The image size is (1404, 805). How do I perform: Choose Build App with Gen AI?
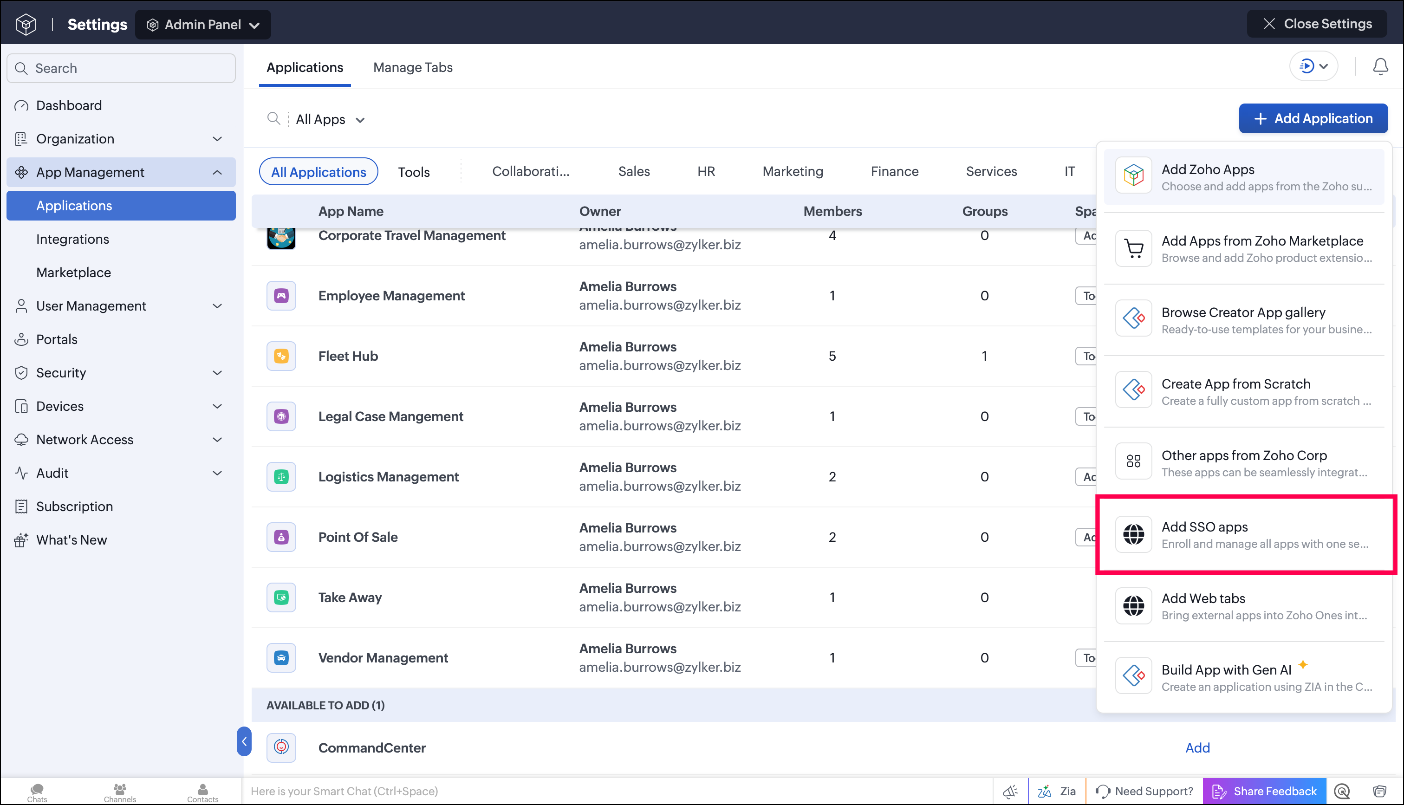pos(1244,677)
